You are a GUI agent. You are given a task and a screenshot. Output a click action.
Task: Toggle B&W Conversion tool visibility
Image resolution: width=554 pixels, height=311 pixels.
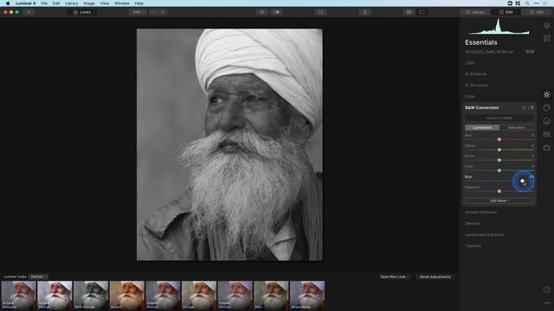point(531,107)
